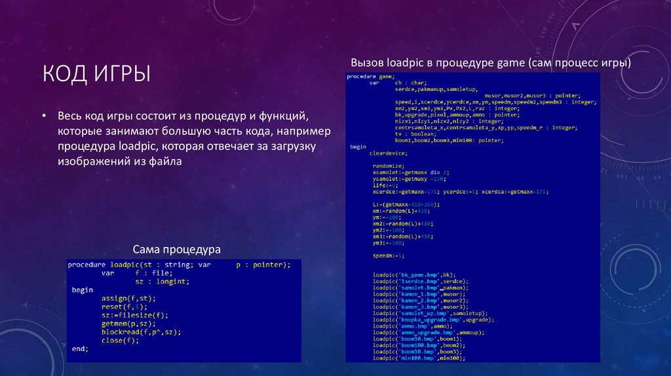
Task: Click the speedm:=5; assignment line
Action: [389, 255]
